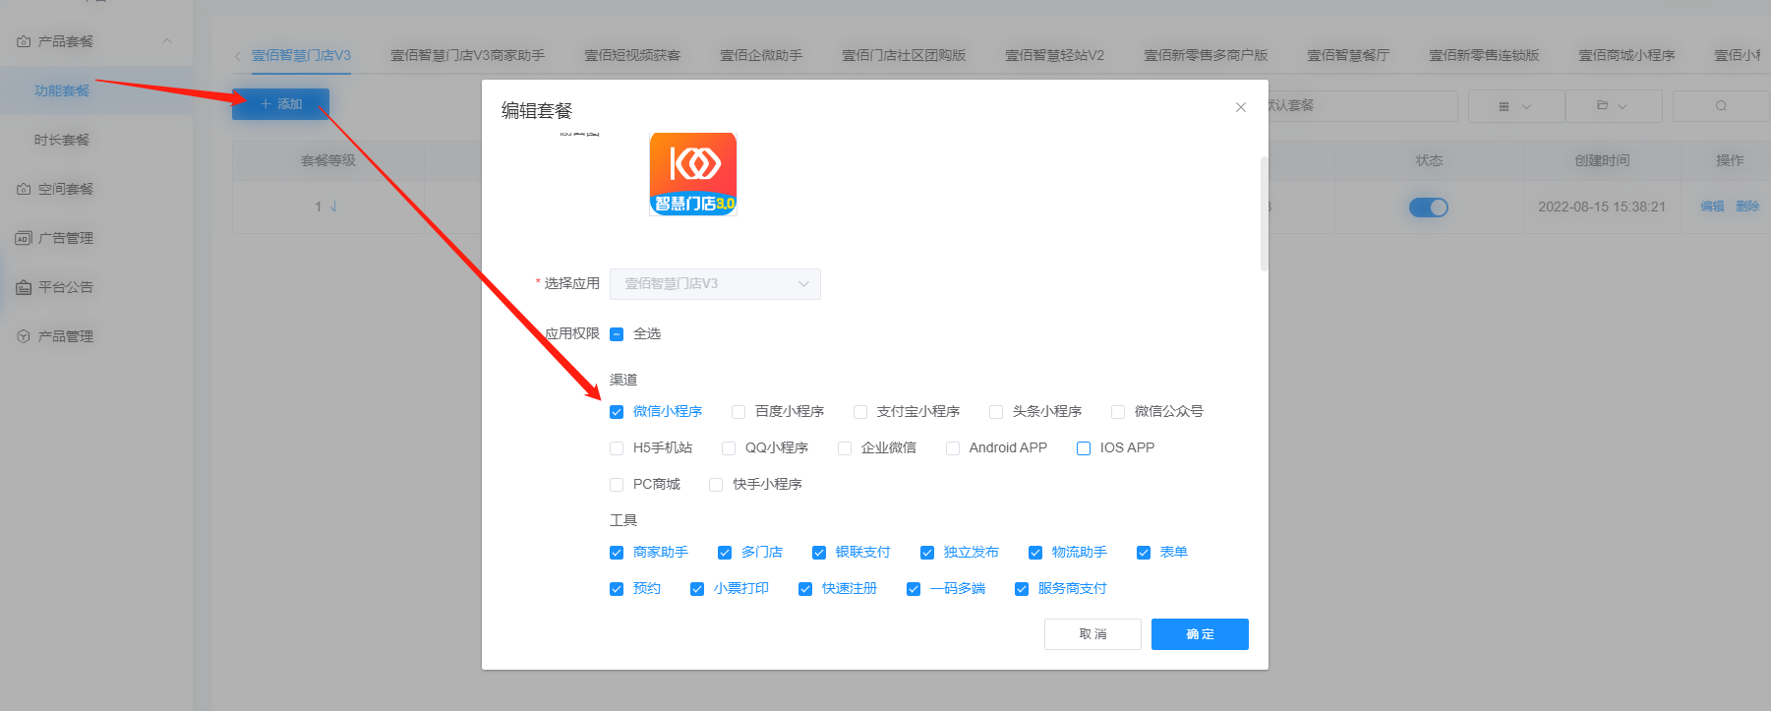Open 平台公告 in the sidebar
This screenshot has width=1771, height=711.
coord(66,287)
